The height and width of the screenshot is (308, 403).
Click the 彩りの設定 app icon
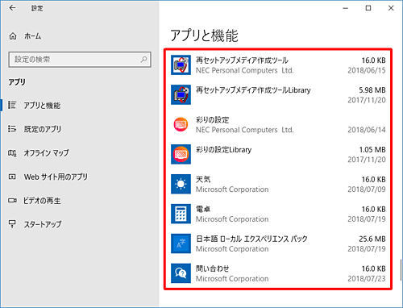click(x=181, y=124)
